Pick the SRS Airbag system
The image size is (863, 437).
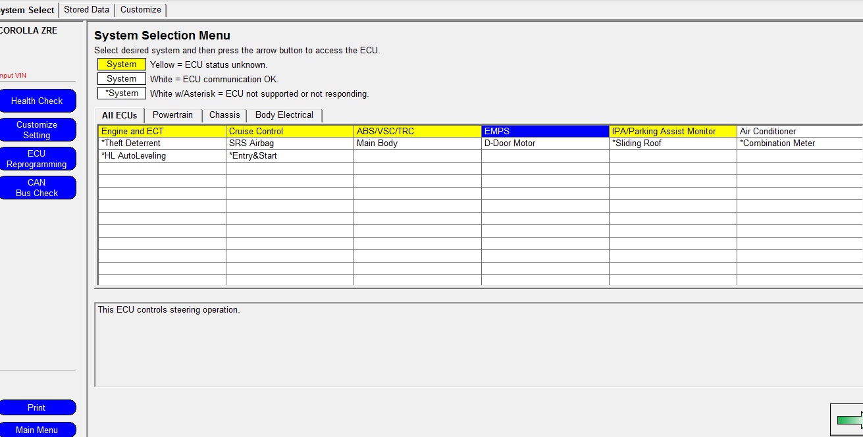click(290, 143)
